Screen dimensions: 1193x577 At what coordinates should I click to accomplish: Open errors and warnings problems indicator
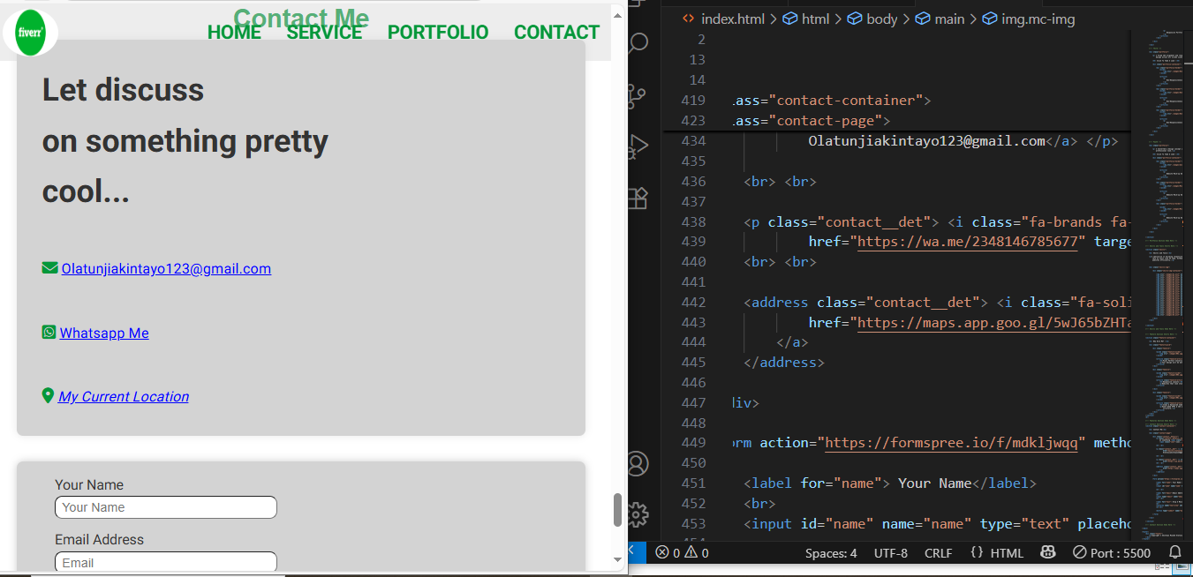(682, 553)
